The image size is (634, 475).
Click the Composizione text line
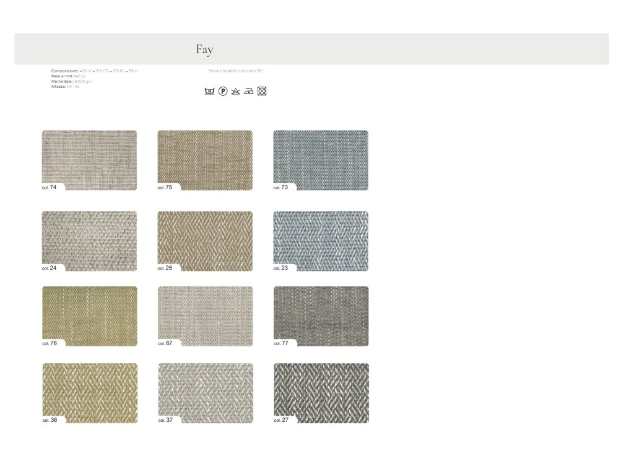point(94,71)
